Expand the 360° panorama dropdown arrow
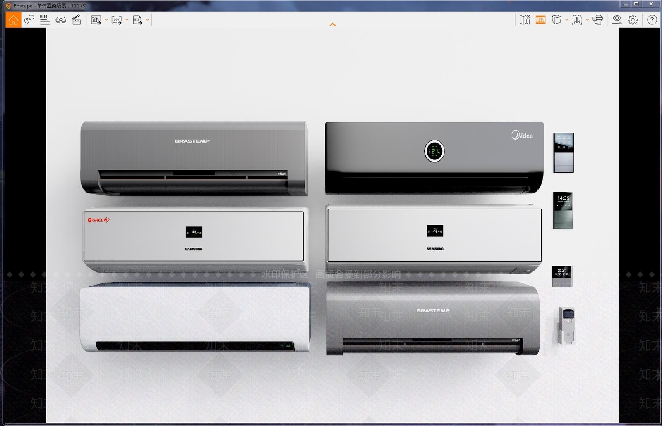662x426 pixels. click(127, 20)
